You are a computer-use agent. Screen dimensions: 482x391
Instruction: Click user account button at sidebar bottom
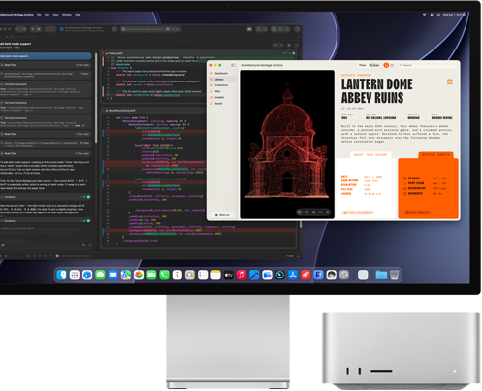tap(222, 215)
